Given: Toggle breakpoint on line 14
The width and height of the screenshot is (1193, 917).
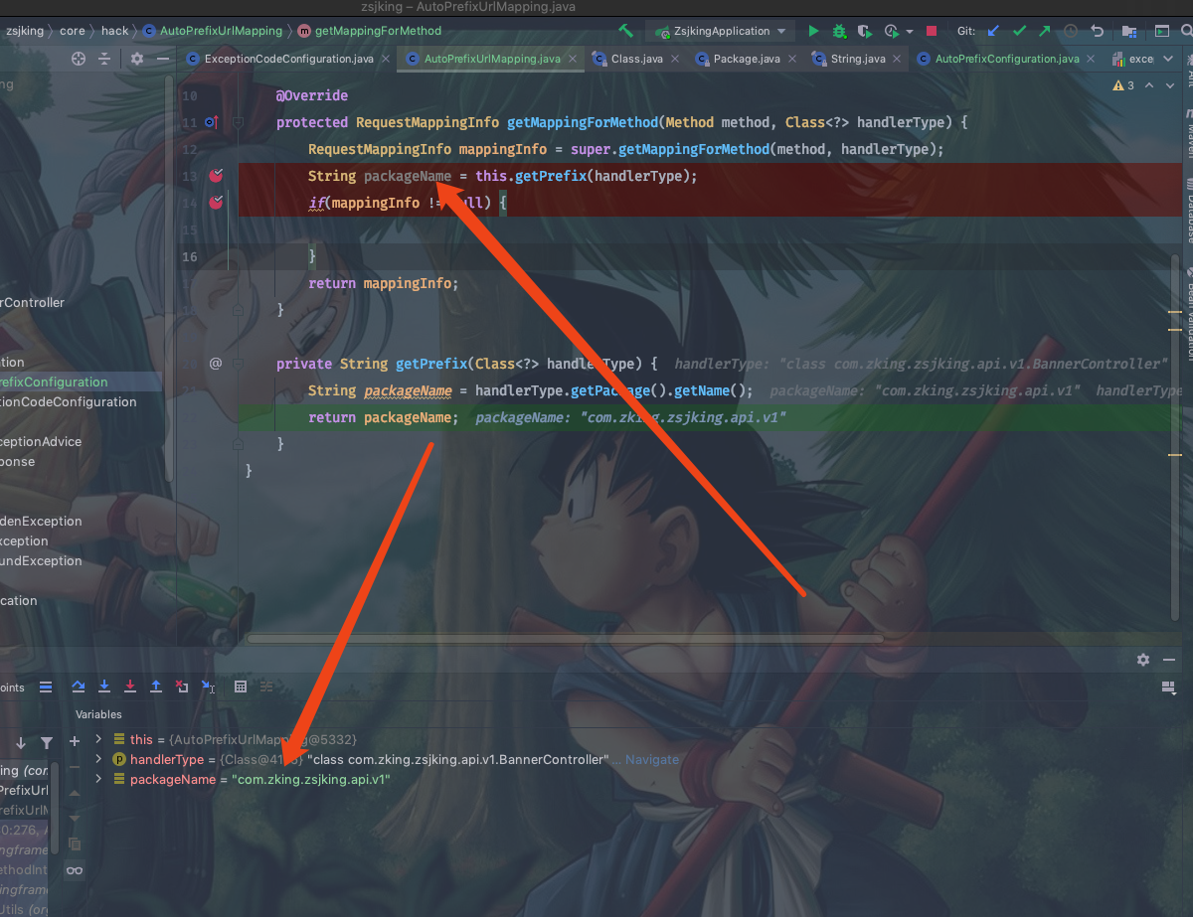Looking at the screenshot, I should (x=216, y=203).
